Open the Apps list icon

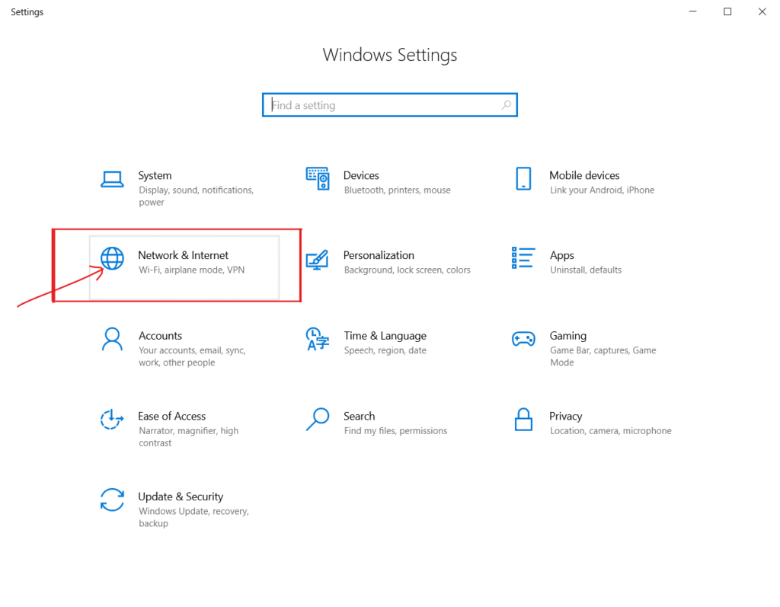coord(523,259)
